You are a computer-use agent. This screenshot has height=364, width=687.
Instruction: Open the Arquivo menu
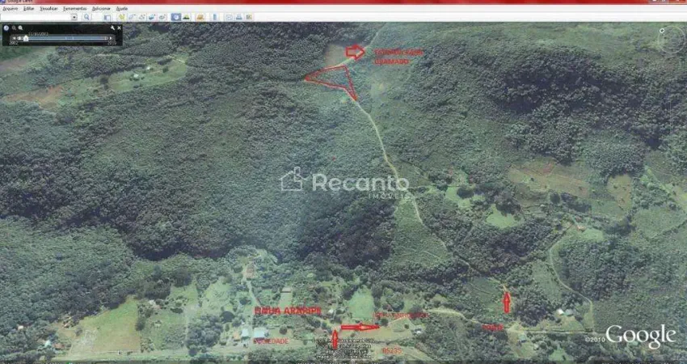11,8
